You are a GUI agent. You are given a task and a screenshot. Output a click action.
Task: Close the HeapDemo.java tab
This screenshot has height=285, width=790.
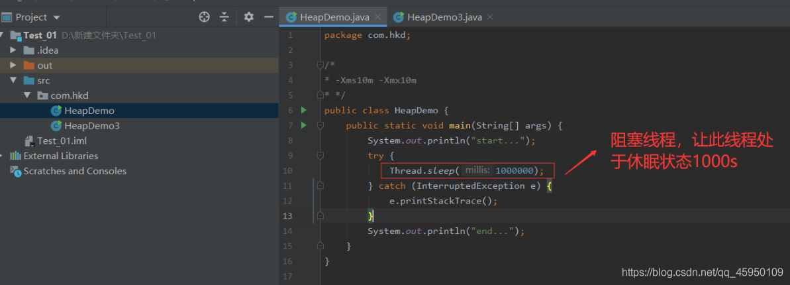pos(378,17)
